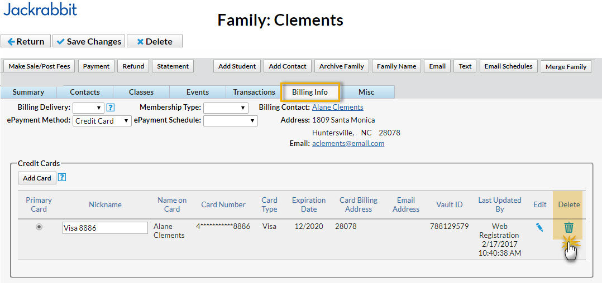
Task: Switch to the Transactions tab
Action: [254, 92]
